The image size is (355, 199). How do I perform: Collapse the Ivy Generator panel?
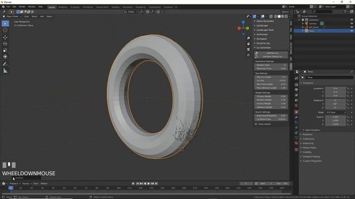pyautogui.click(x=263, y=48)
